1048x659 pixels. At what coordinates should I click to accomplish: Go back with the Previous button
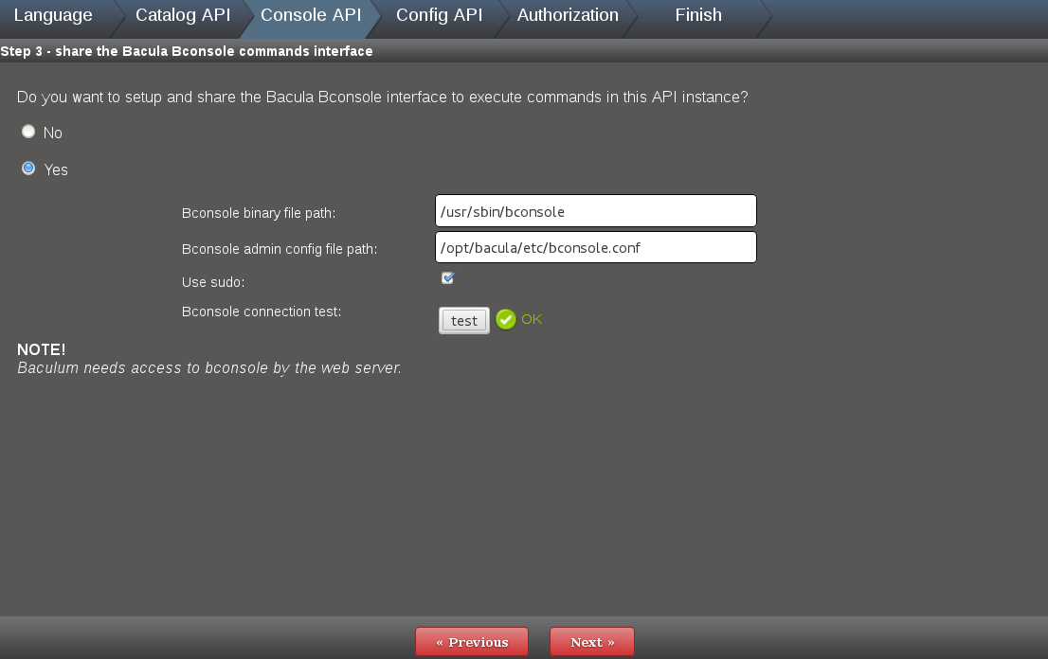[x=472, y=642]
